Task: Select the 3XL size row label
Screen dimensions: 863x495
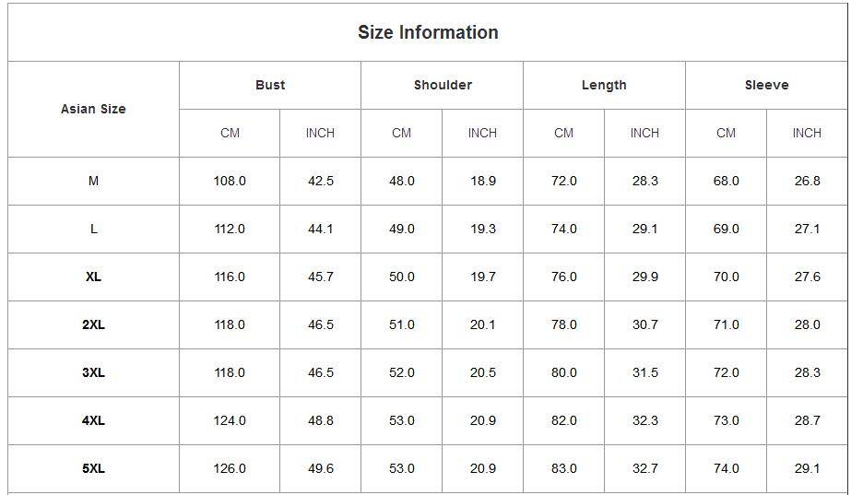Action: 93,372
